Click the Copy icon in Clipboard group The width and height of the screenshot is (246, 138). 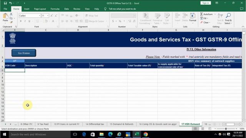tap(11, 18)
